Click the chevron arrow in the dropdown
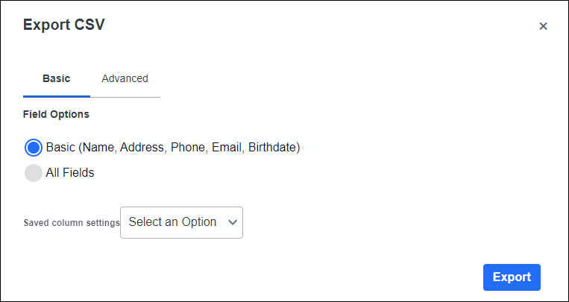Screen dimensions: 569x302 coord(232,222)
